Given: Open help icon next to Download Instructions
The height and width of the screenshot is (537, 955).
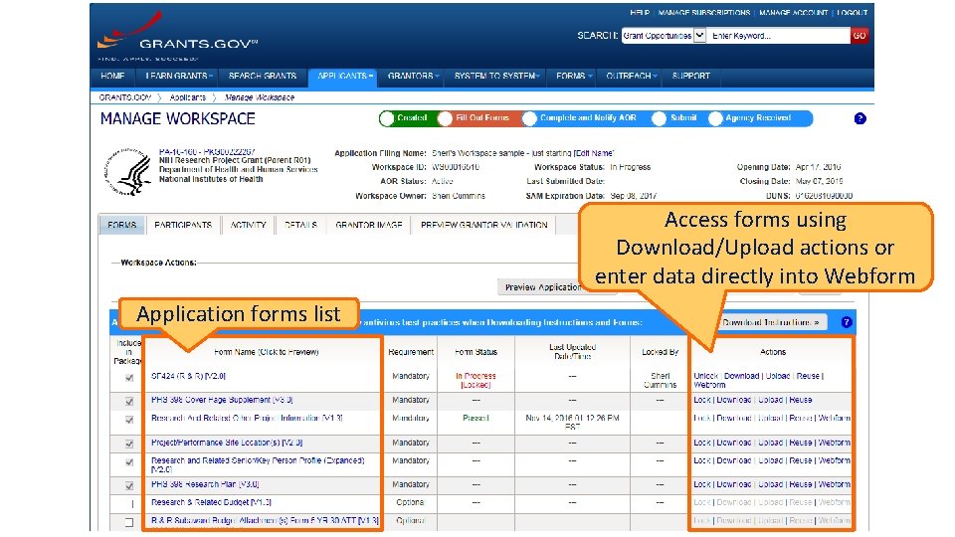Looking at the screenshot, I should pos(847,322).
